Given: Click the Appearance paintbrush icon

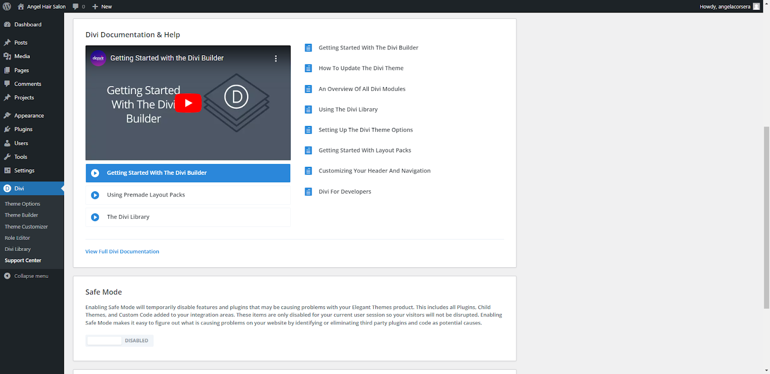Looking at the screenshot, I should 7,115.
